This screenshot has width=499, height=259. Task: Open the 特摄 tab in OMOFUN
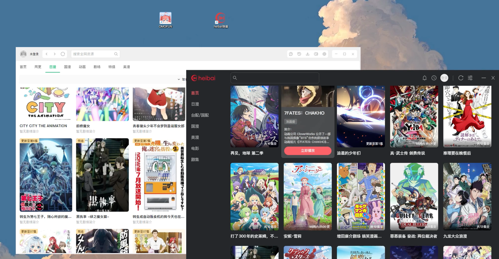[x=112, y=67]
